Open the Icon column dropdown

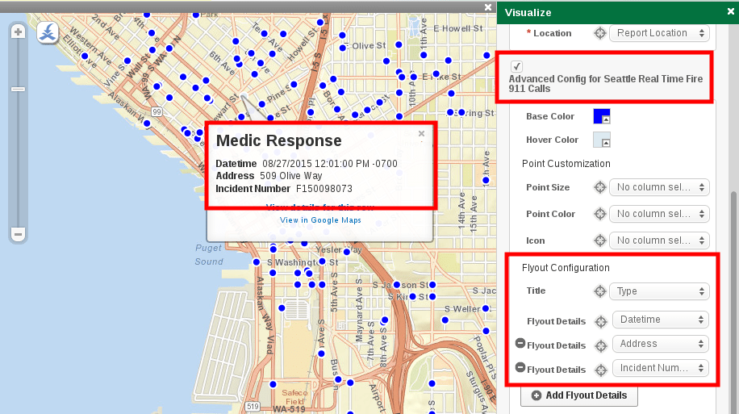click(x=659, y=240)
